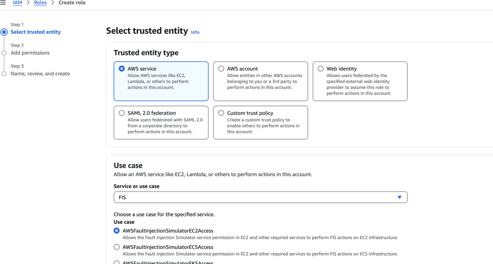Choose SAML 2.0 federation option
The image size is (493, 264).
tap(122, 113)
